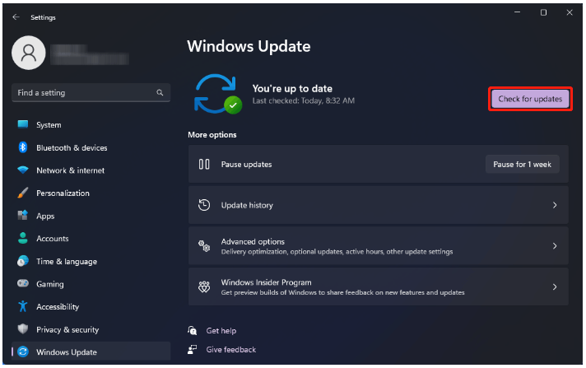Expand Update history with its chevron
Screen dimensions: 586x368
click(x=555, y=205)
